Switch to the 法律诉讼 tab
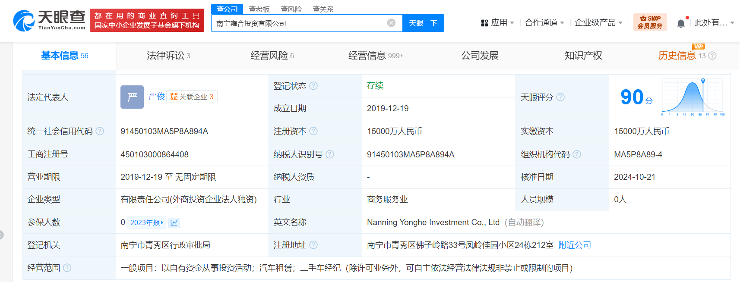Viewport: 740px width, 282px height. tap(168, 56)
